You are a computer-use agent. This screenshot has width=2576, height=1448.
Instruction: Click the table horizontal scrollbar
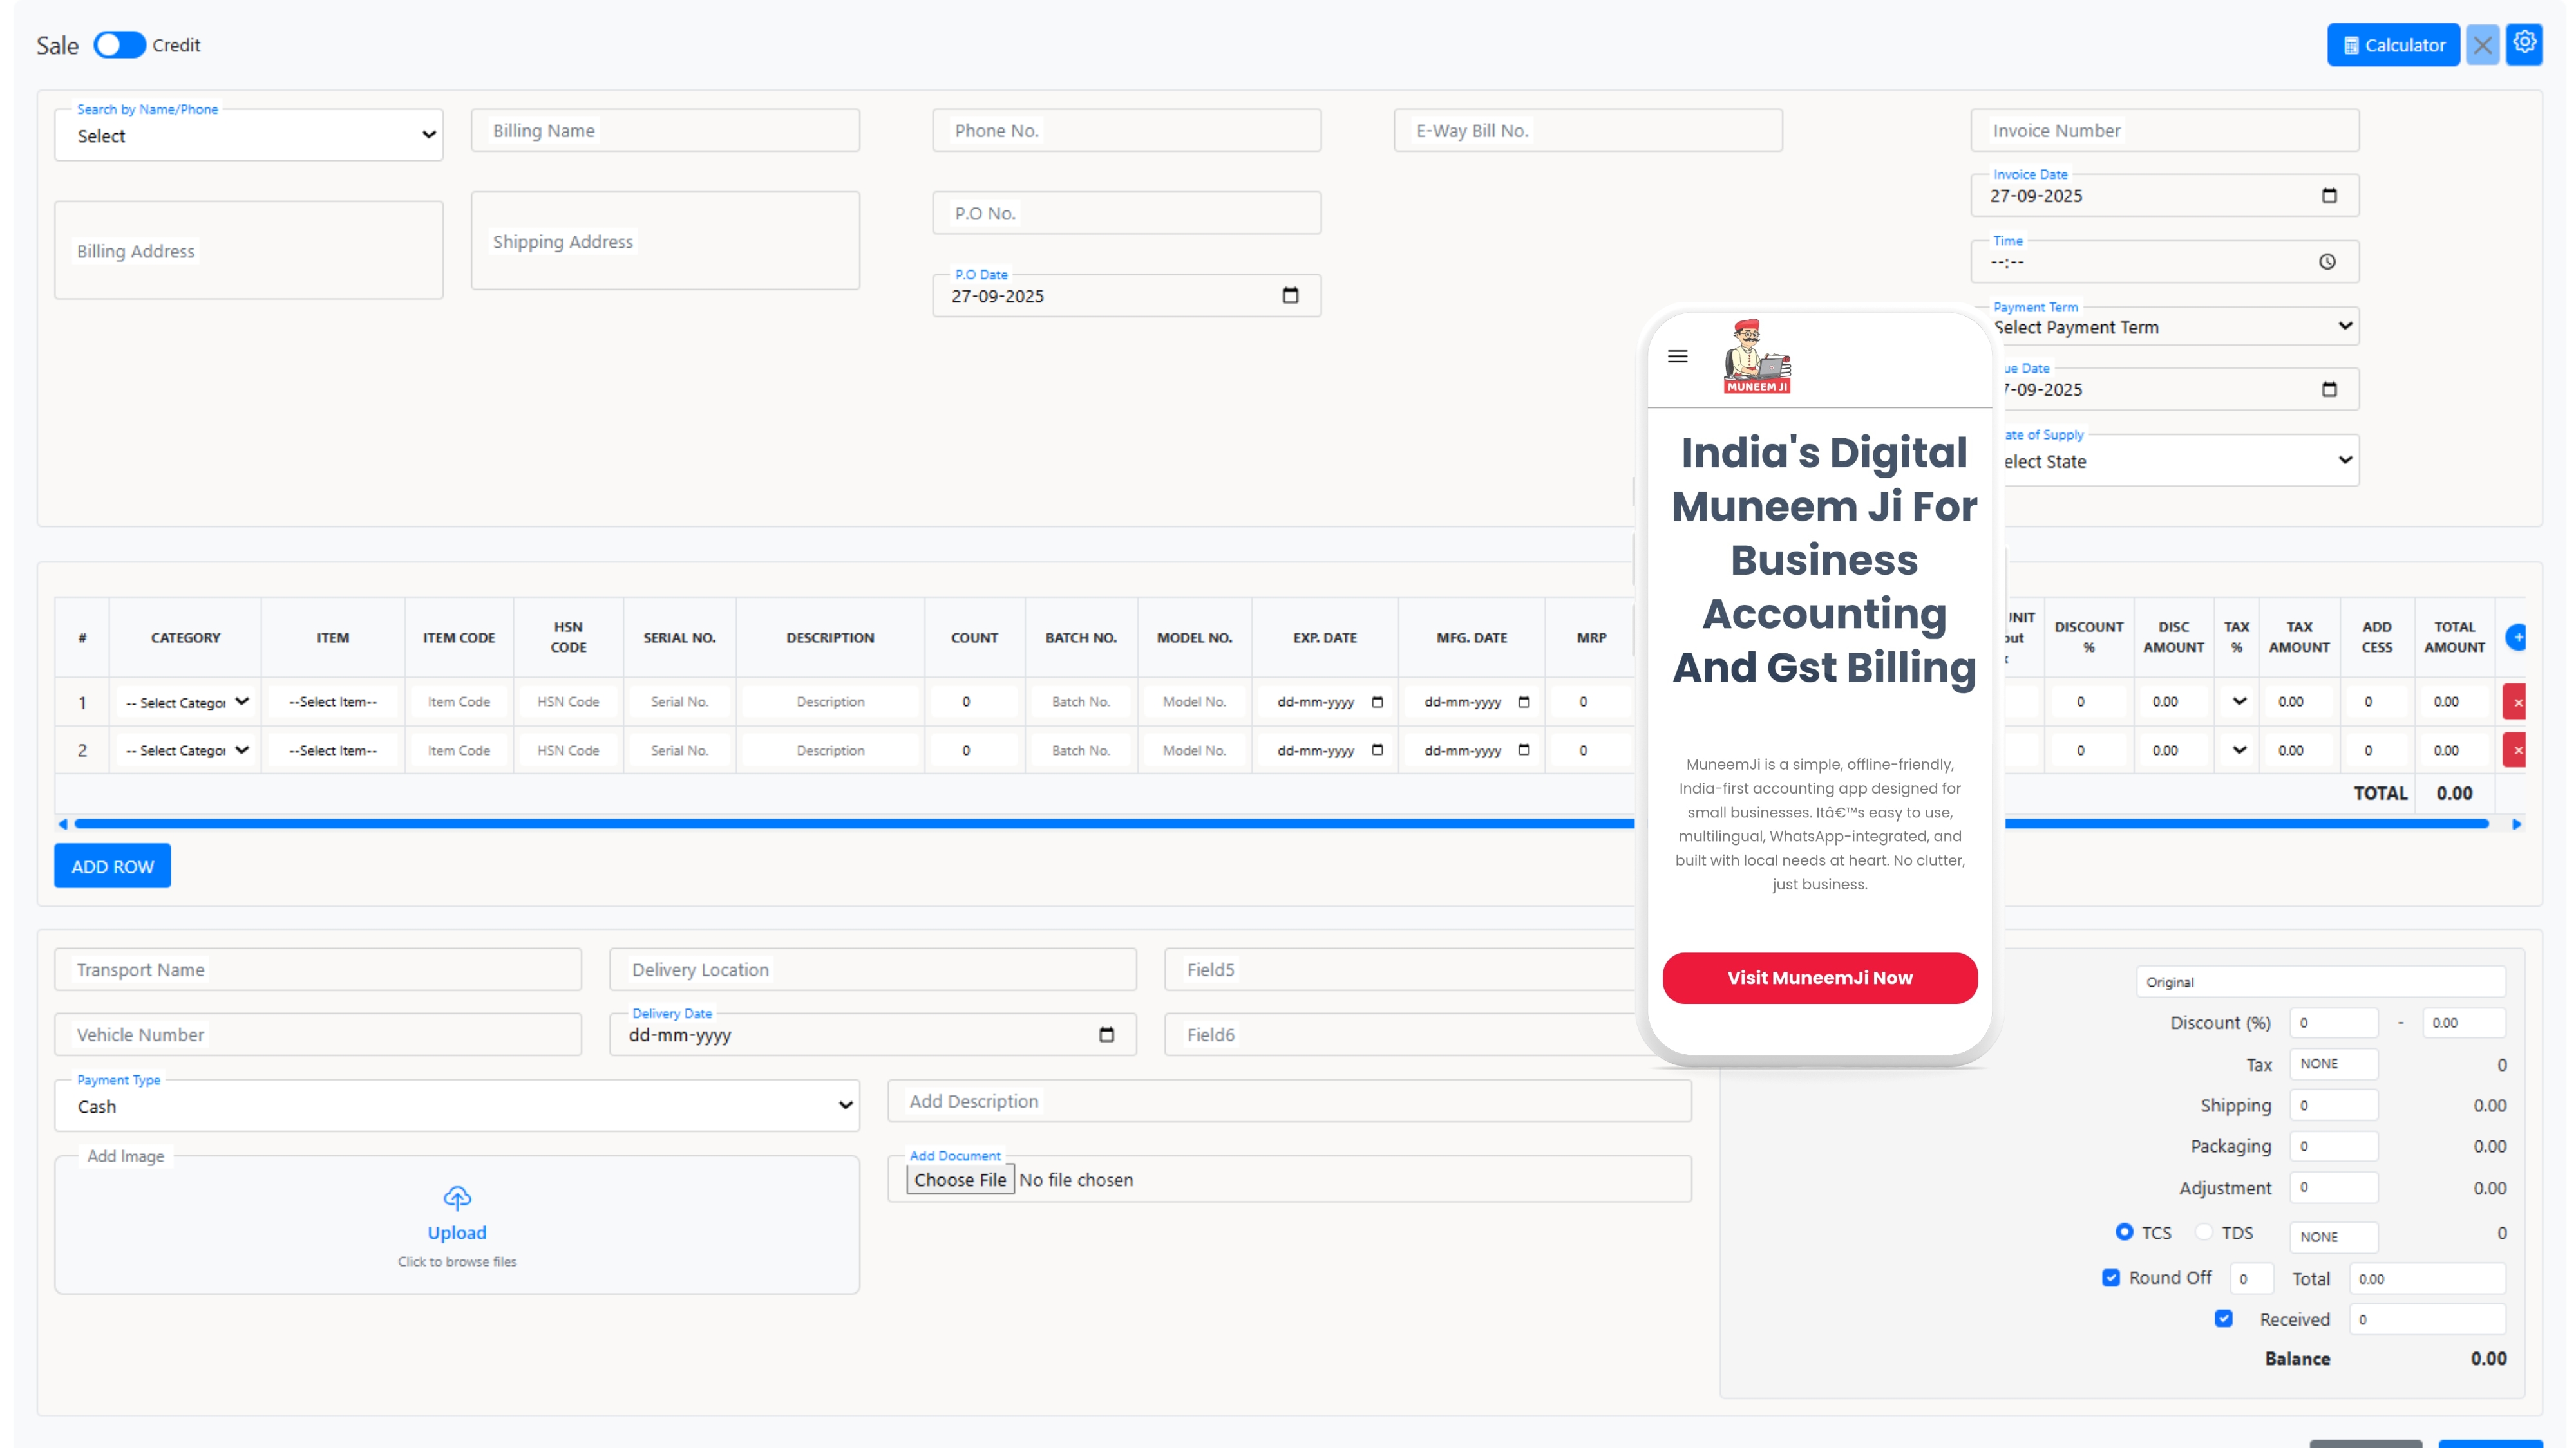click(x=1281, y=824)
